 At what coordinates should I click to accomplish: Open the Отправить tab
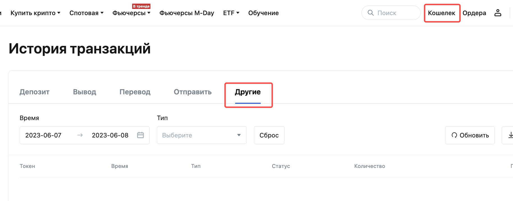click(193, 92)
